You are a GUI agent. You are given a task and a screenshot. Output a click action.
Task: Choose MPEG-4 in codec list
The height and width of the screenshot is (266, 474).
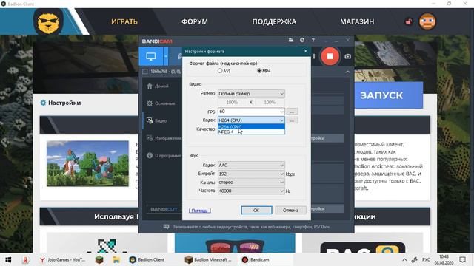(251, 132)
